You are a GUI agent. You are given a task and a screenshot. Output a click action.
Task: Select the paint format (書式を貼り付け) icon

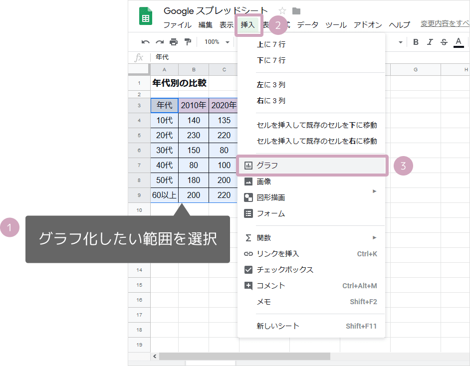[187, 42]
